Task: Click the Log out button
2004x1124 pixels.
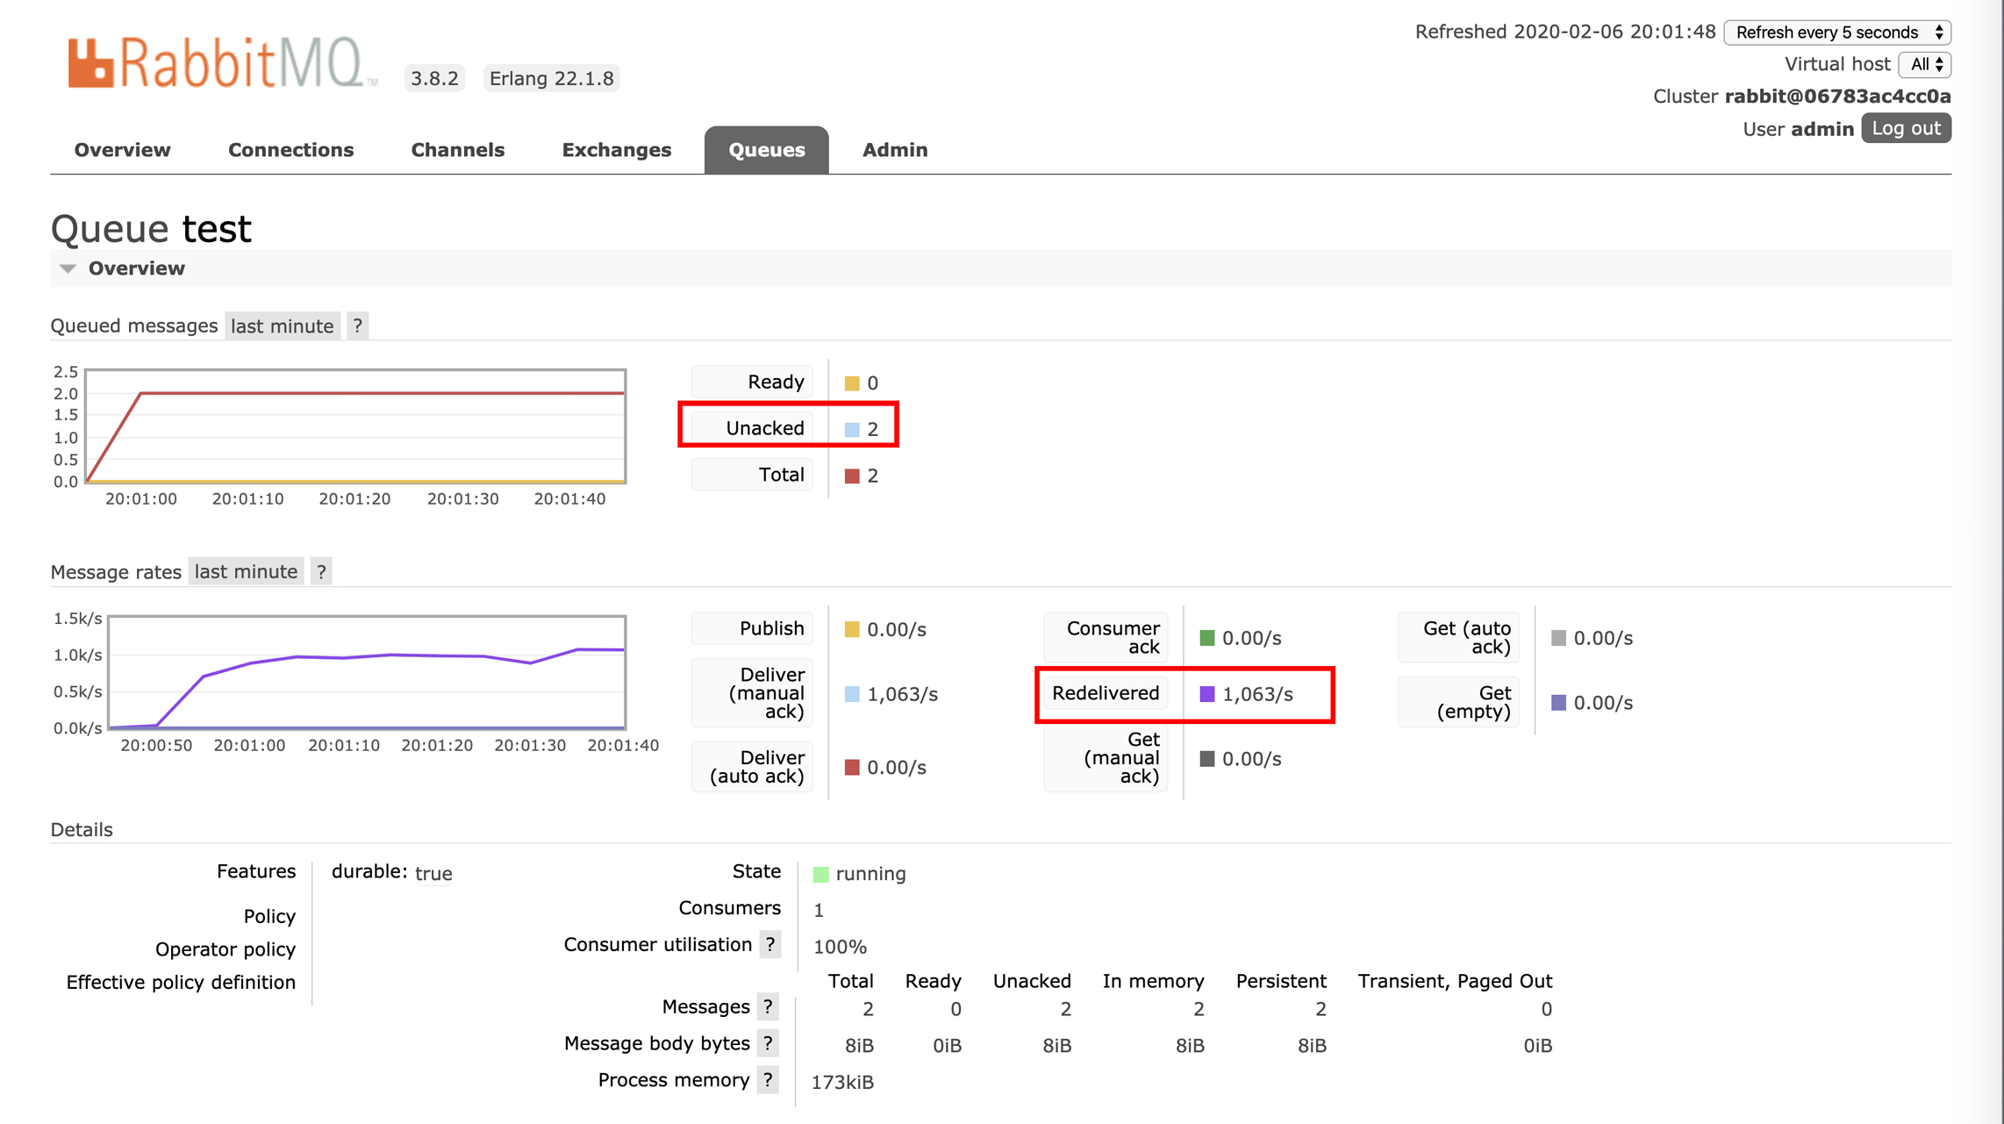Action: click(1906, 129)
